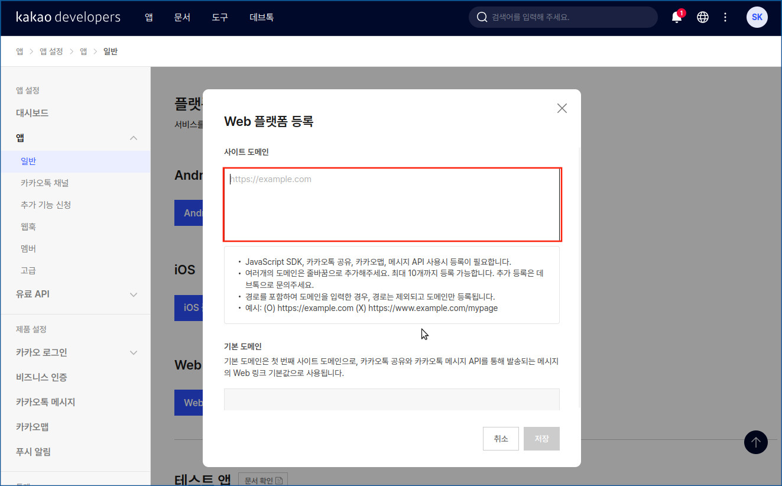Collapse the 앱 sidebar section
The image size is (782, 486).
pos(134,138)
